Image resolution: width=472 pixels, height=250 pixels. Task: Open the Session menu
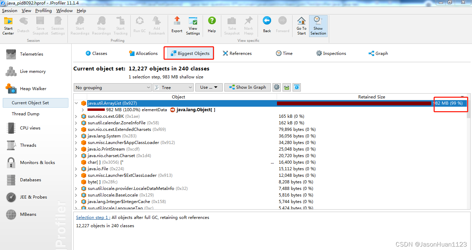[x=10, y=11]
